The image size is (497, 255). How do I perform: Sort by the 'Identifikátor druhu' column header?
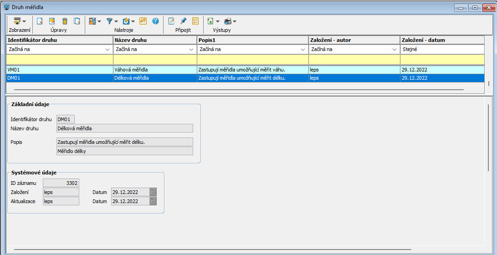(x=59, y=40)
